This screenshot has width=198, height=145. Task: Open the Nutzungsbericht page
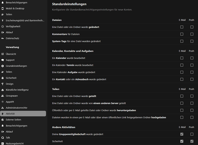[x=15, y=143]
